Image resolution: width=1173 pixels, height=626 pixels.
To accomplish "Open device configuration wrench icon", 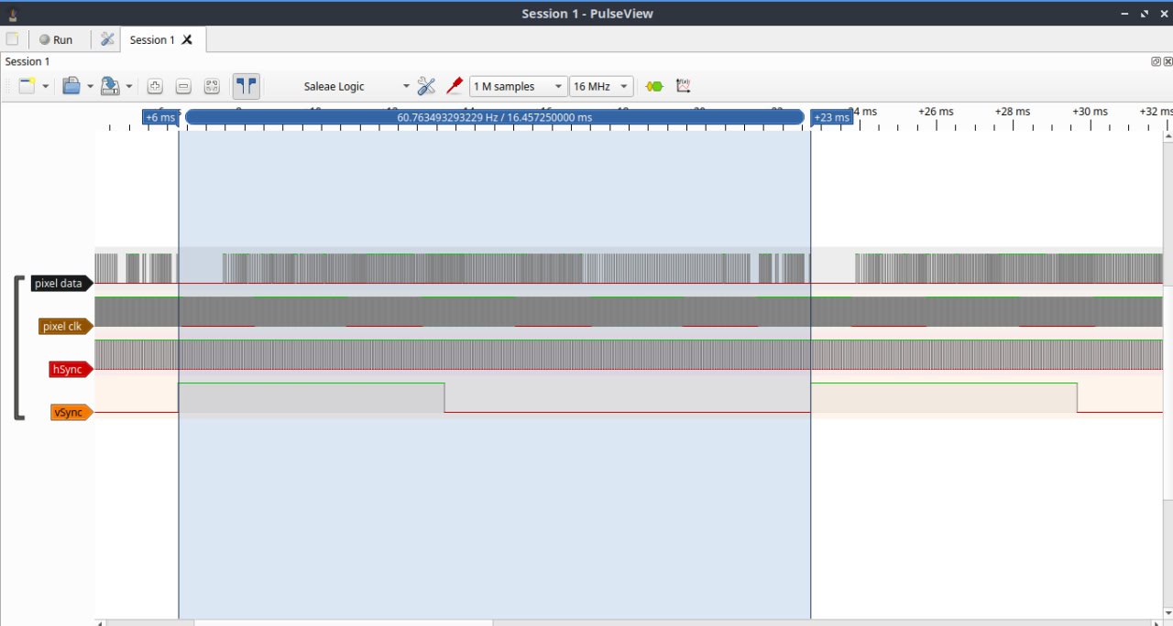I will coord(426,86).
